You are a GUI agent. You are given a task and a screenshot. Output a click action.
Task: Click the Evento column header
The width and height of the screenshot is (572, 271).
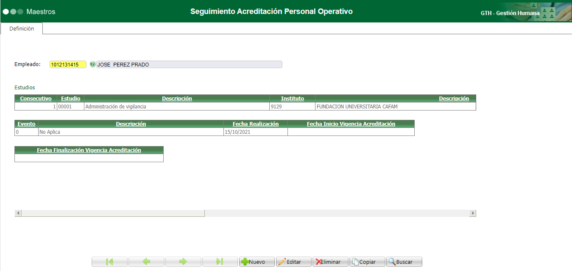(26, 124)
